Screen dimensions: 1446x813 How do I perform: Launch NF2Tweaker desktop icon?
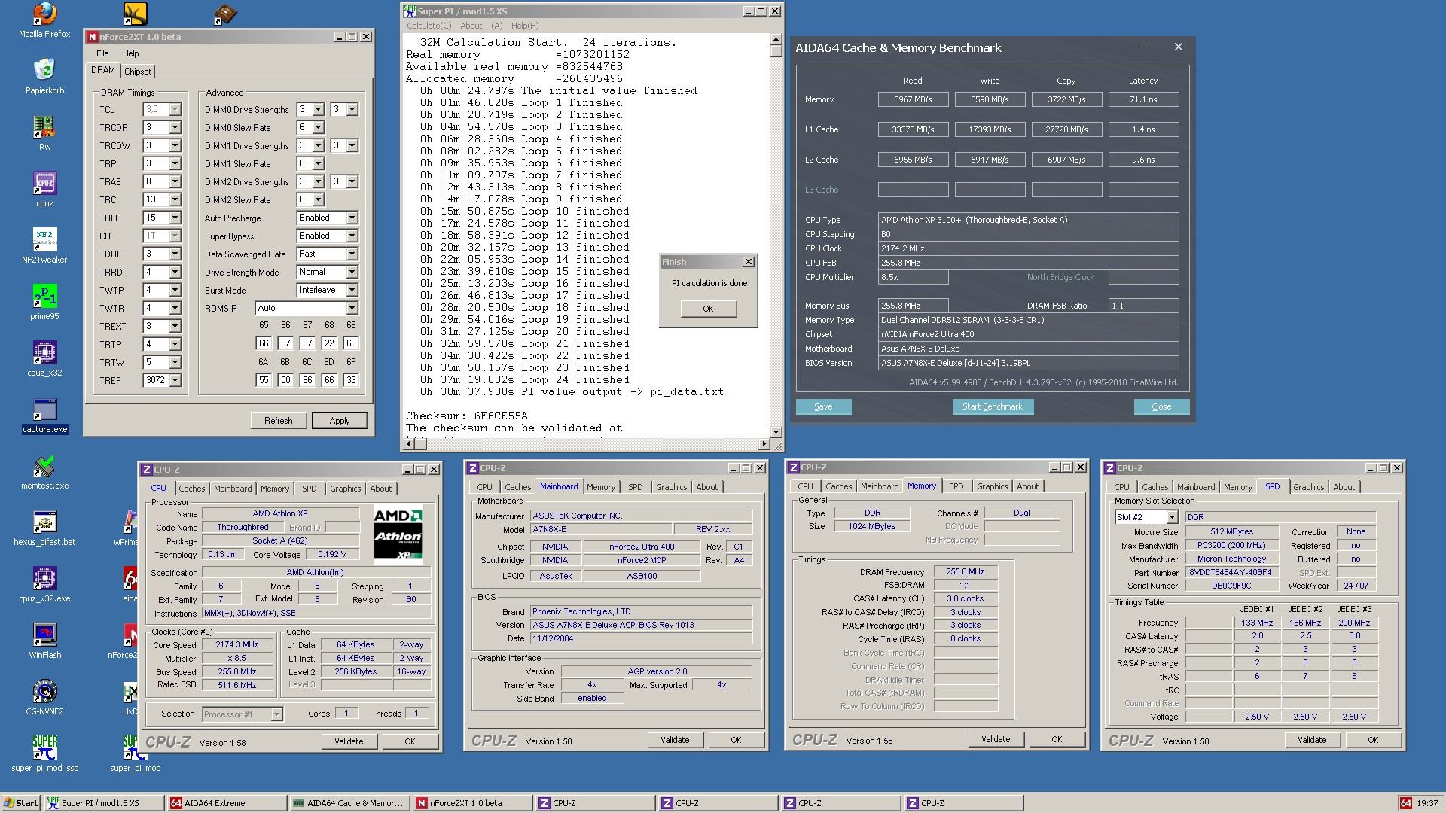pyautogui.click(x=44, y=245)
